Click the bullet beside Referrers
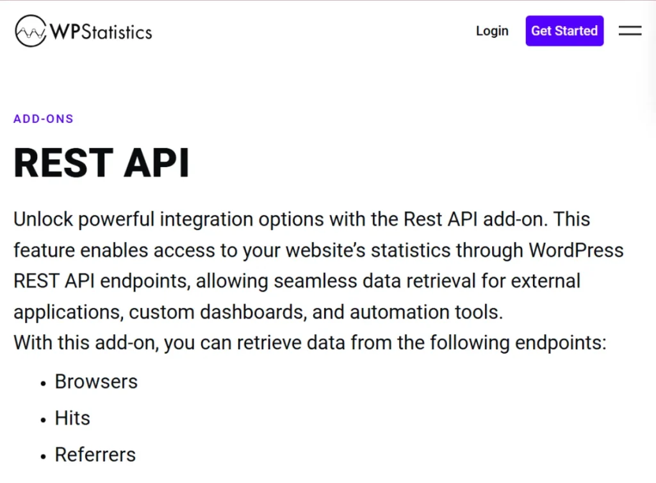The width and height of the screenshot is (656, 483). (42, 456)
